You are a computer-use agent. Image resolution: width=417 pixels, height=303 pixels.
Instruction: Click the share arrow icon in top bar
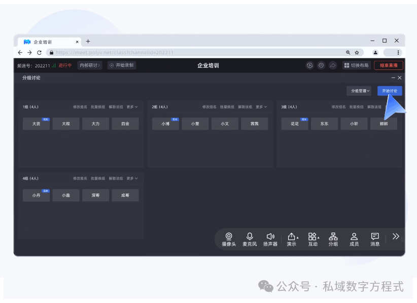click(x=333, y=65)
